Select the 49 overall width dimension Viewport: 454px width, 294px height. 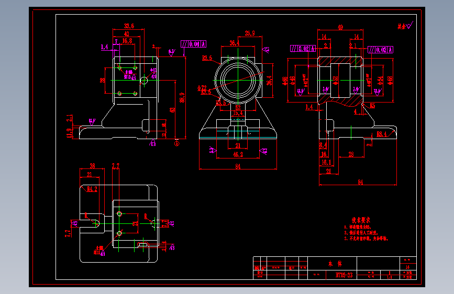pos(340,27)
